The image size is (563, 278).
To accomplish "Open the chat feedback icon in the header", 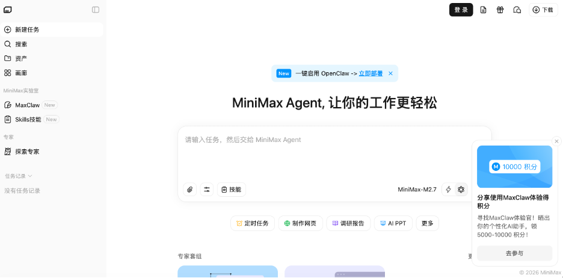I will click(x=517, y=10).
